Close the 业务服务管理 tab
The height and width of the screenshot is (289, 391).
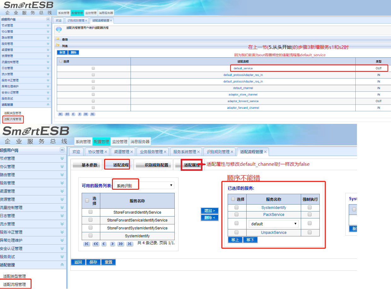tap(165, 152)
